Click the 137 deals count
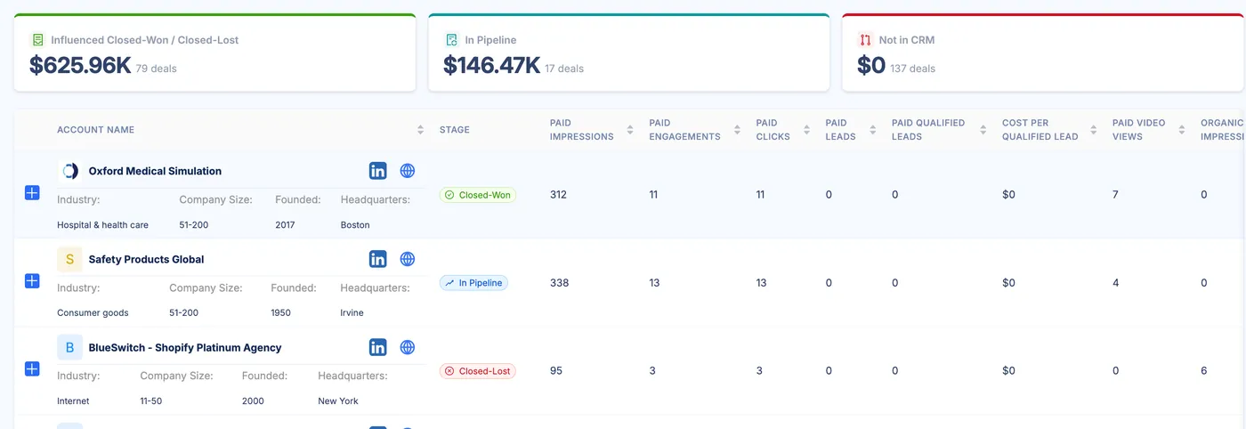The width and height of the screenshot is (1246, 429). (912, 69)
